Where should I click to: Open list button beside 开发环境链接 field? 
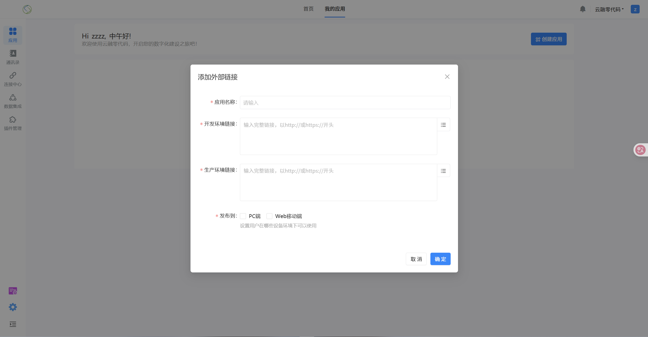tap(443, 125)
